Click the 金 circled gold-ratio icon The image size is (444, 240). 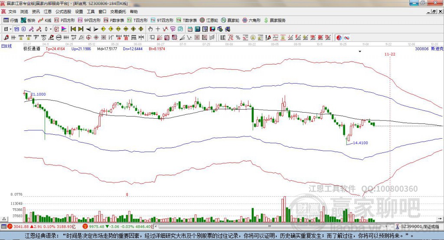[253, 38]
